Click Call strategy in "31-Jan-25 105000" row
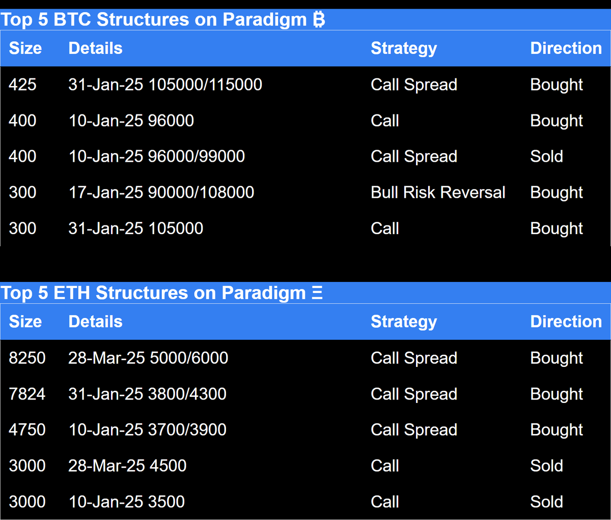Image resolution: width=611 pixels, height=520 pixels. click(385, 228)
